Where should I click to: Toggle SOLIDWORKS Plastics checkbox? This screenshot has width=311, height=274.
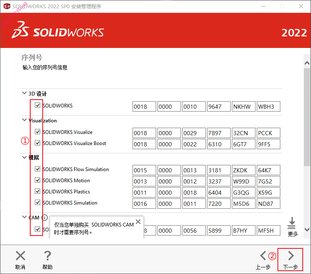click(38, 191)
